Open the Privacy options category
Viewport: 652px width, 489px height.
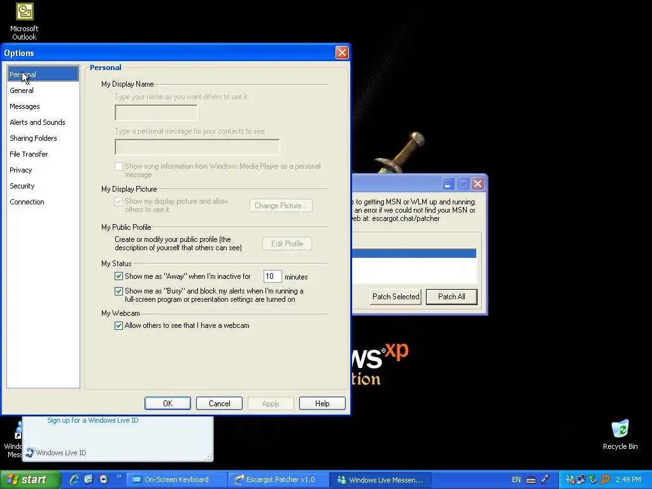coord(43,170)
